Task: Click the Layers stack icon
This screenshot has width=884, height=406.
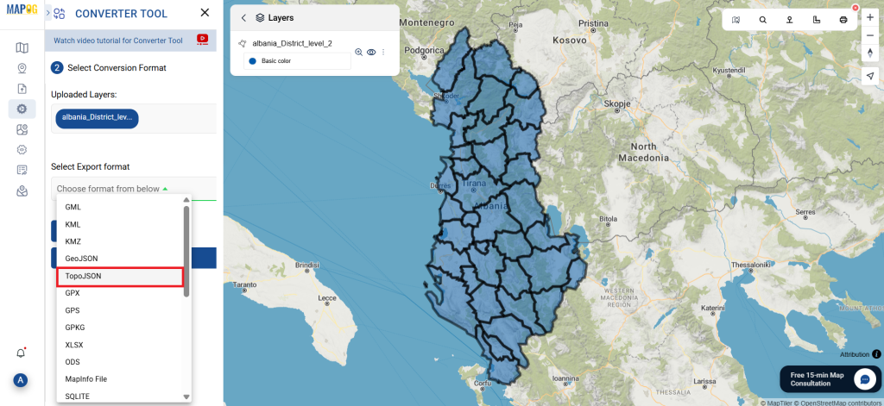Action: click(x=260, y=18)
